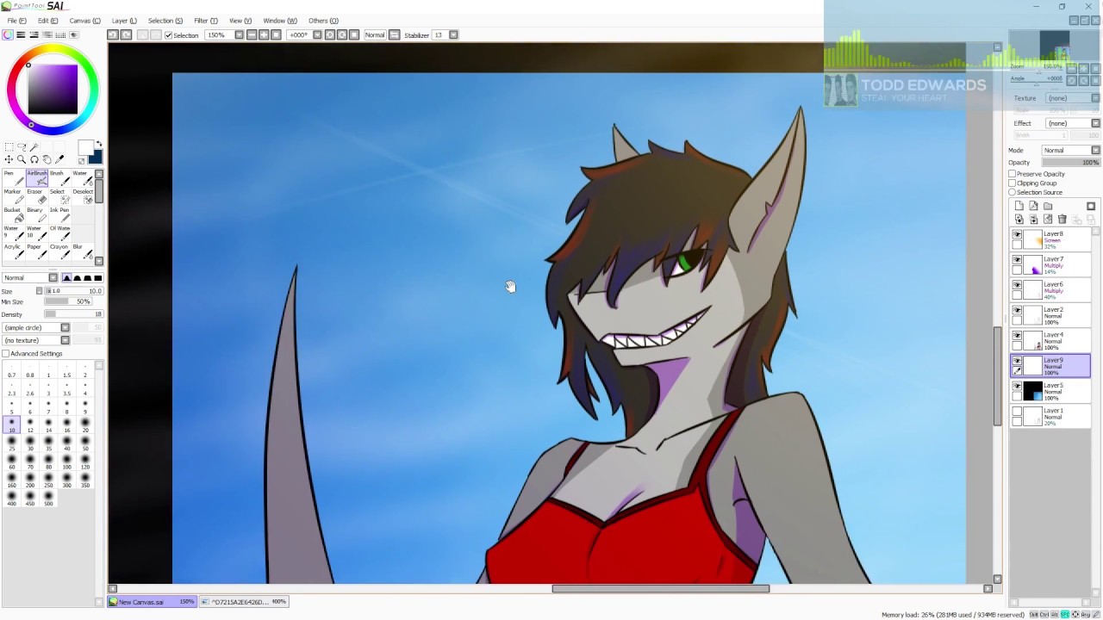This screenshot has width=1103, height=620.
Task: Open the File menu
Action: [16, 21]
